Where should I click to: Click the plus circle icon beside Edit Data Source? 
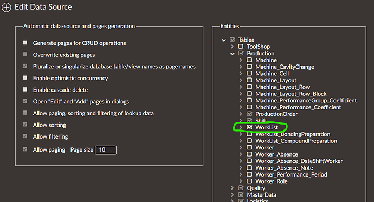tap(6, 8)
